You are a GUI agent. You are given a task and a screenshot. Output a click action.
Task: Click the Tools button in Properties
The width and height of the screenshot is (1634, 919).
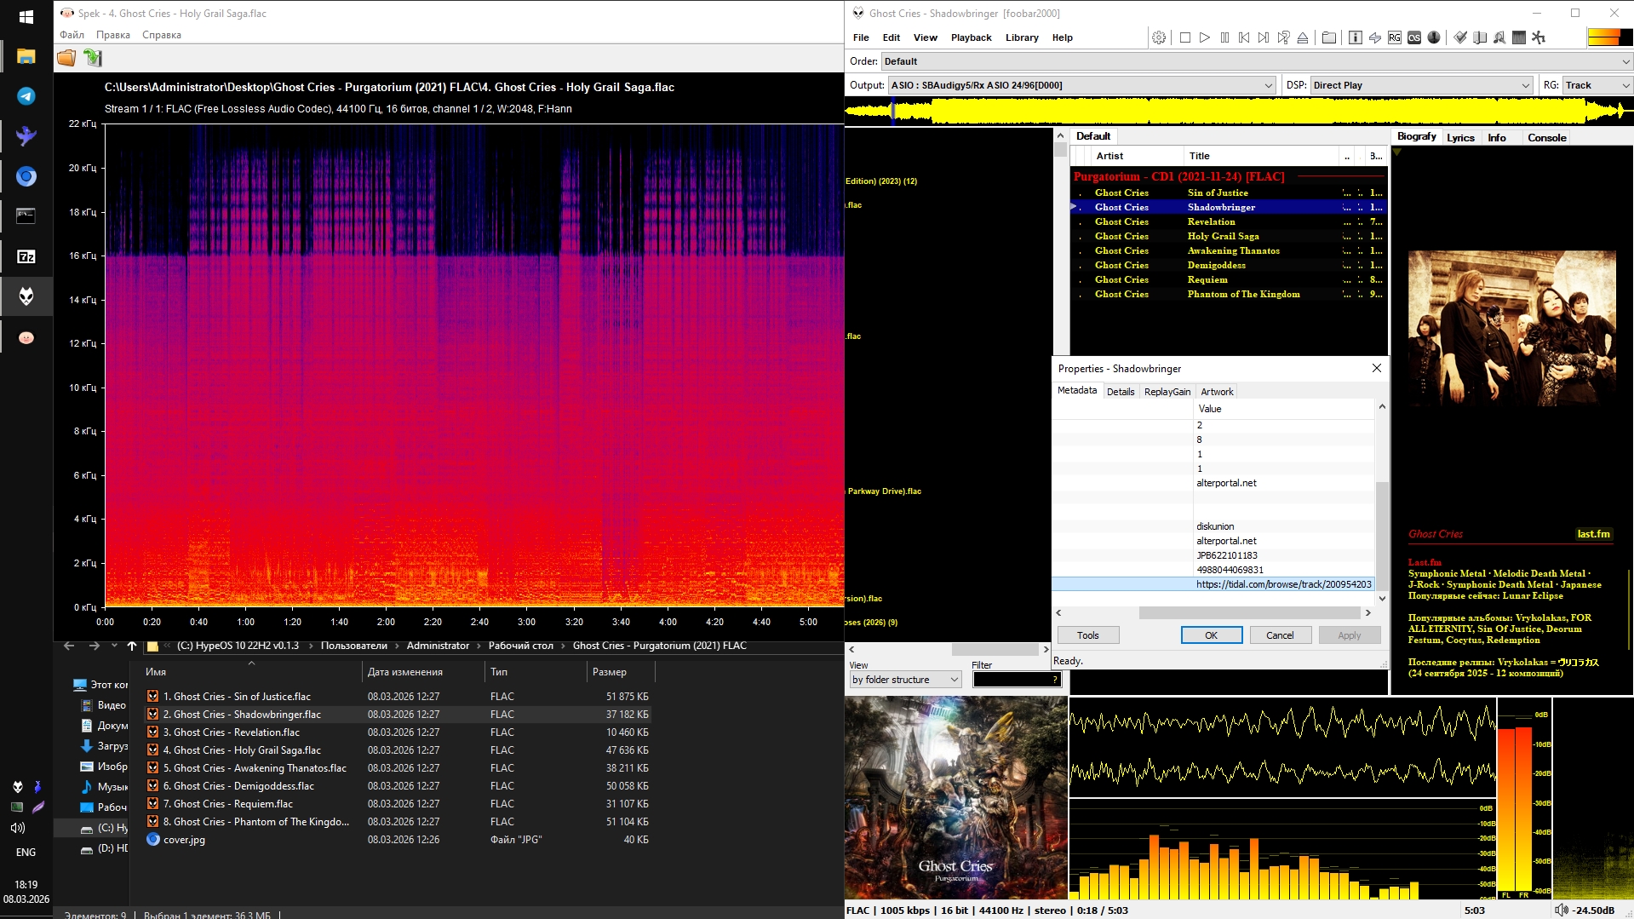tap(1087, 635)
